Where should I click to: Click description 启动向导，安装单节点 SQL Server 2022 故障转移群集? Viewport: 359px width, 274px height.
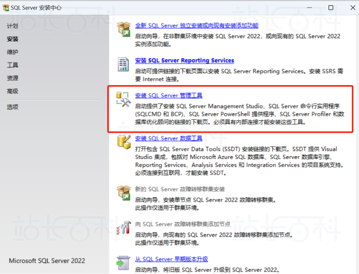point(205,200)
